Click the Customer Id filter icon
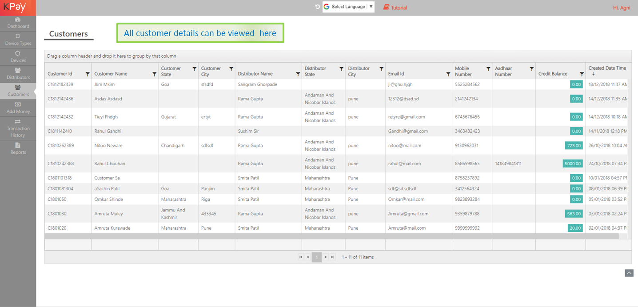Viewport: 638px width, 307px height. (88, 74)
